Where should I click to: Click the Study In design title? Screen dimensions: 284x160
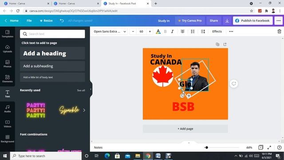pyautogui.click(x=164, y=21)
